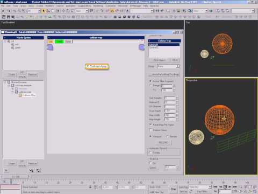
Task: Click the selection lock icon in status bar
Action: [90, 187]
